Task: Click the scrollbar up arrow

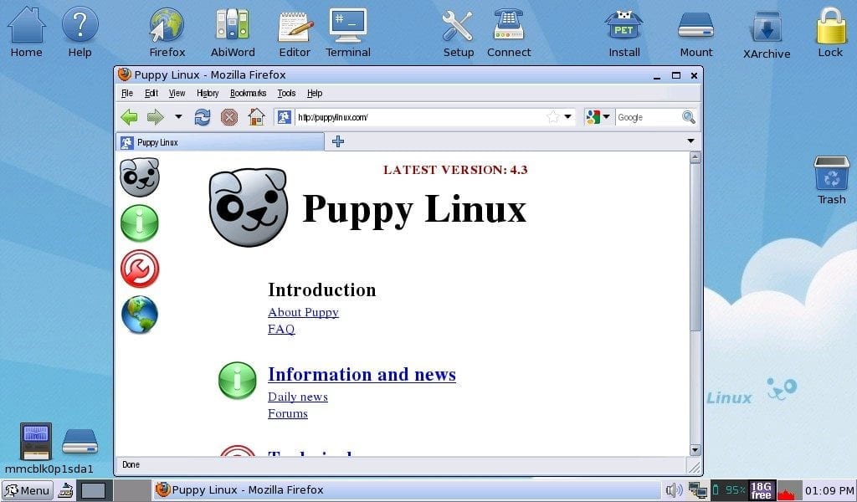Action: click(x=695, y=157)
